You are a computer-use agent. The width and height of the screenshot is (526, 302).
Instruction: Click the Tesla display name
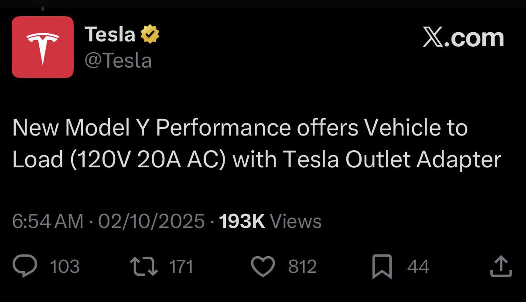[x=110, y=34]
